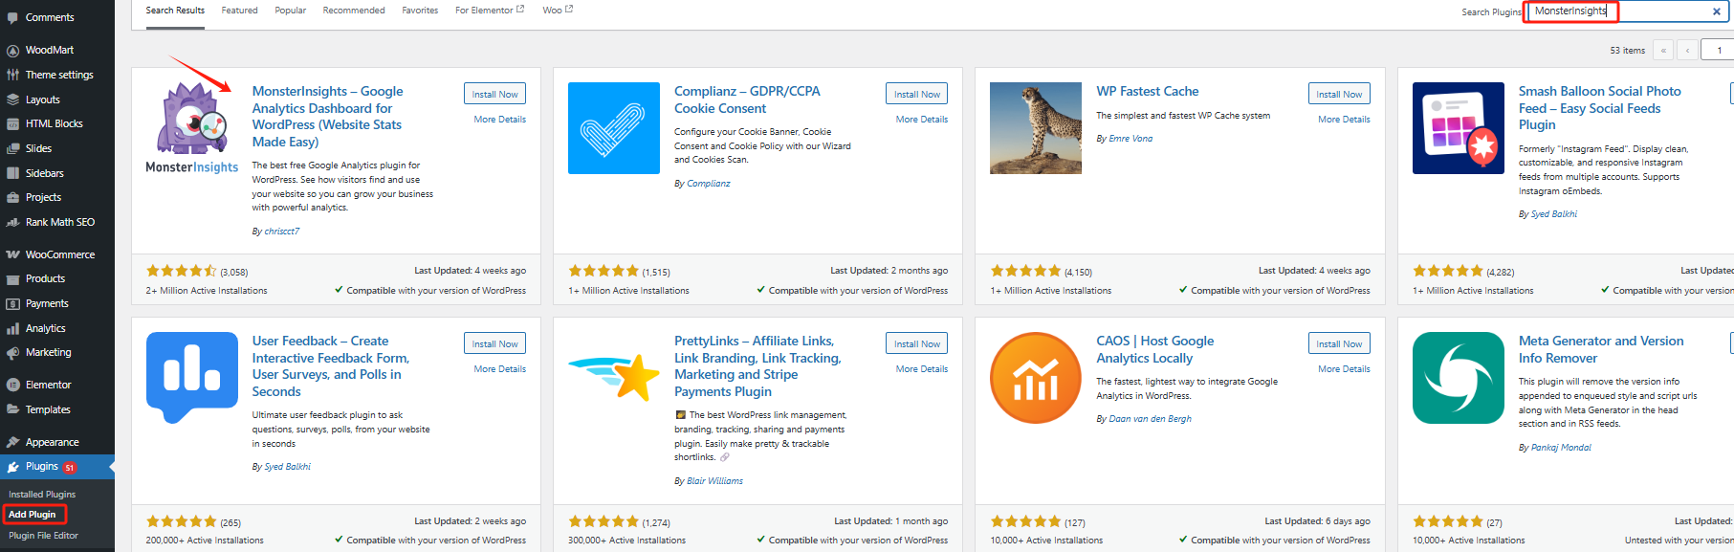Open the Products box icon
This screenshot has height=552, width=1734.
(12, 278)
